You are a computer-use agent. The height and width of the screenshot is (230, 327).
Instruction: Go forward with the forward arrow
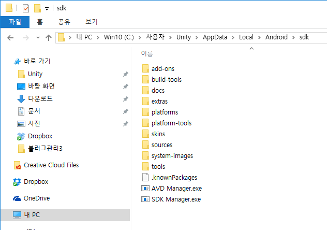[x=26, y=38]
